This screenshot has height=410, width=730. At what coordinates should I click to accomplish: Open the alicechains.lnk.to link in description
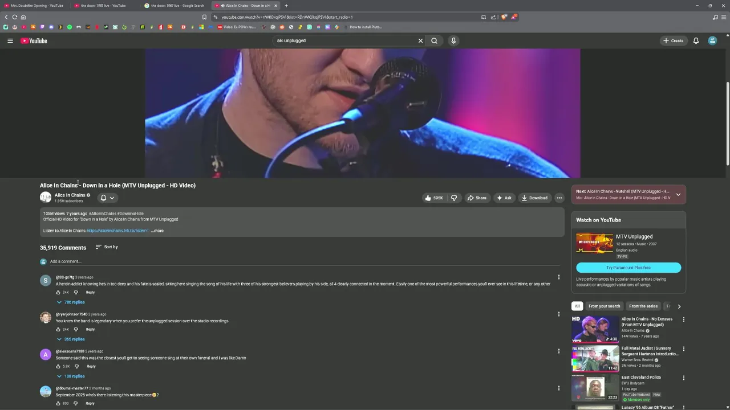tap(117, 231)
